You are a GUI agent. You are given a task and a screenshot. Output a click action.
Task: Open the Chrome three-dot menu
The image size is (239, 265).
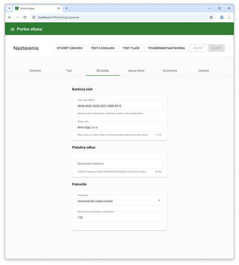(229, 17)
